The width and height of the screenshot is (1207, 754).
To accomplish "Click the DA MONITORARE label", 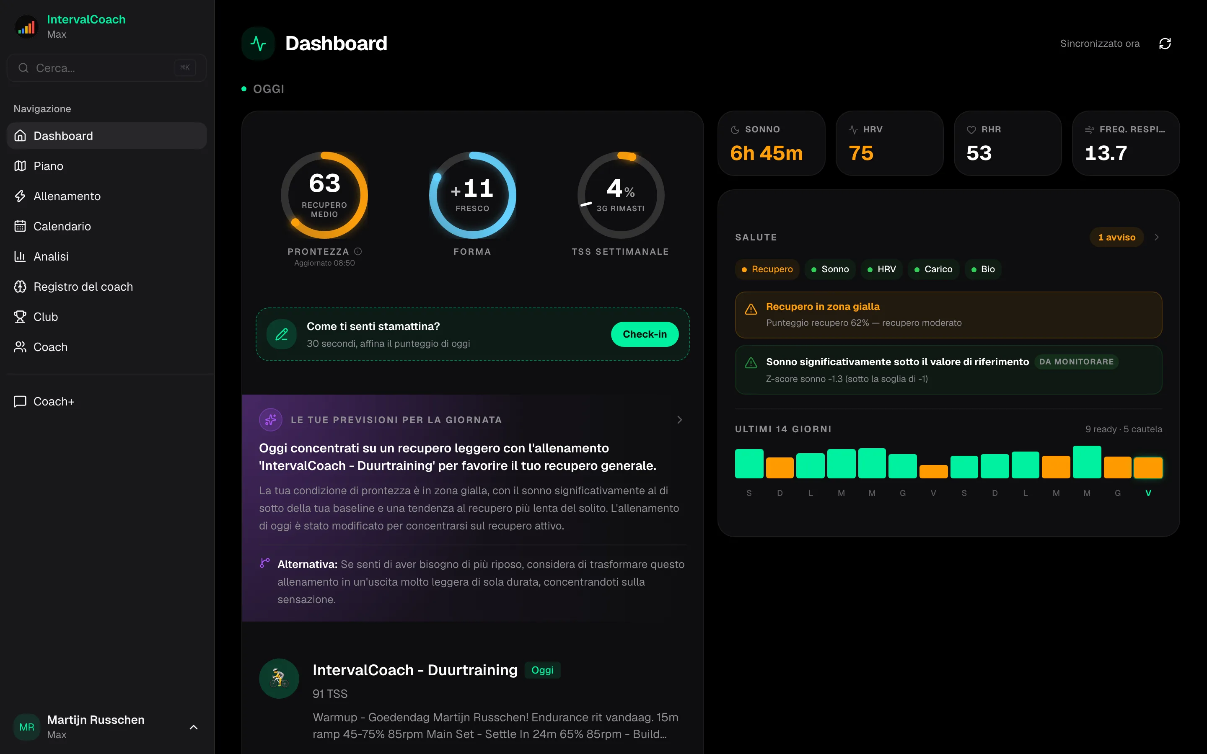I will click(x=1076, y=362).
